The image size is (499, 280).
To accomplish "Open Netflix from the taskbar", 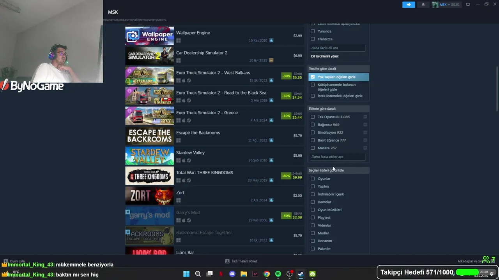I will 221,274.
